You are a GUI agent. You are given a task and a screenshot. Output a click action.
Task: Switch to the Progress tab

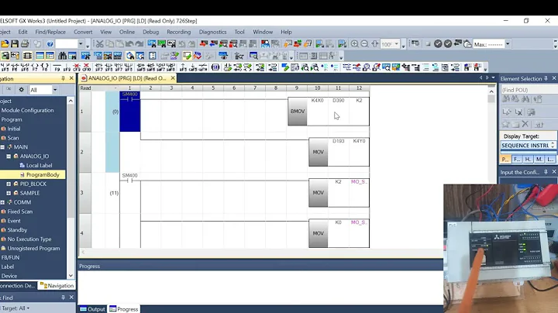123,309
